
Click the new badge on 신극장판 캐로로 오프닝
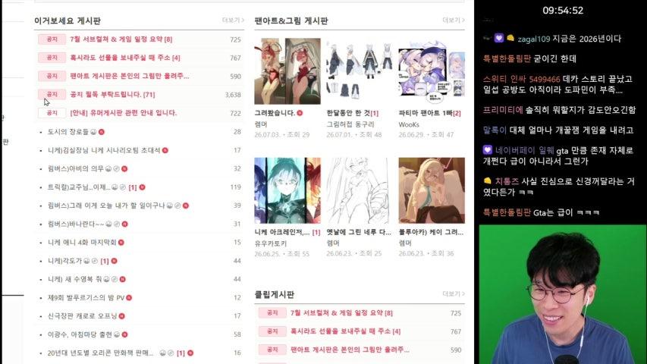coord(121,315)
